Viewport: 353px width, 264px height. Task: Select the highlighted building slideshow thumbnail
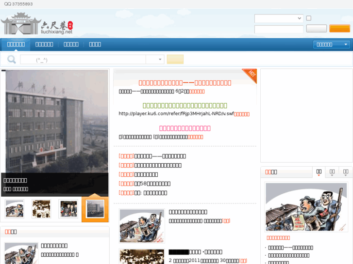pyautogui.click(x=95, y=209)
